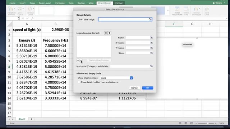Open the Data ribbon tab

(x=71, y=3)
